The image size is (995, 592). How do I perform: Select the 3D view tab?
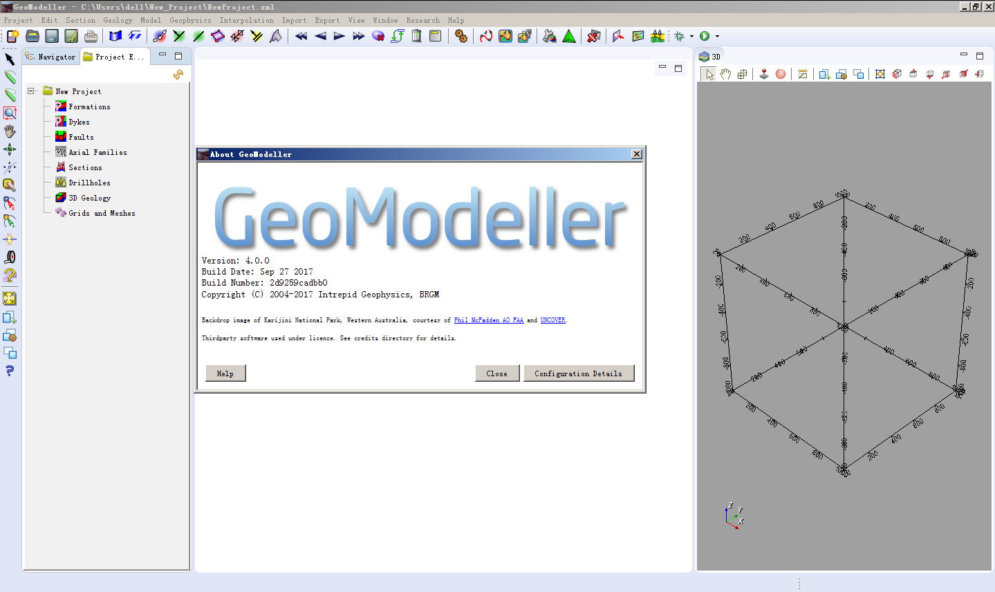coord(710,57)
